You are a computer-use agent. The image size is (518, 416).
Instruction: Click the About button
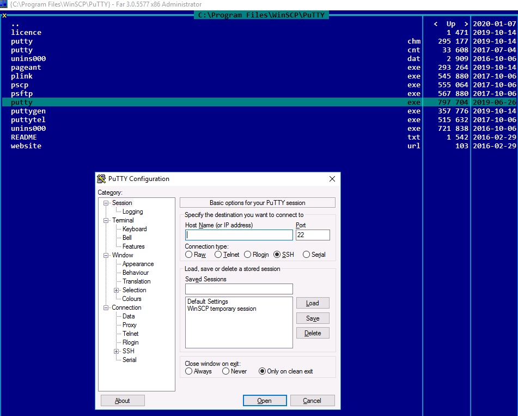(123, 400)
